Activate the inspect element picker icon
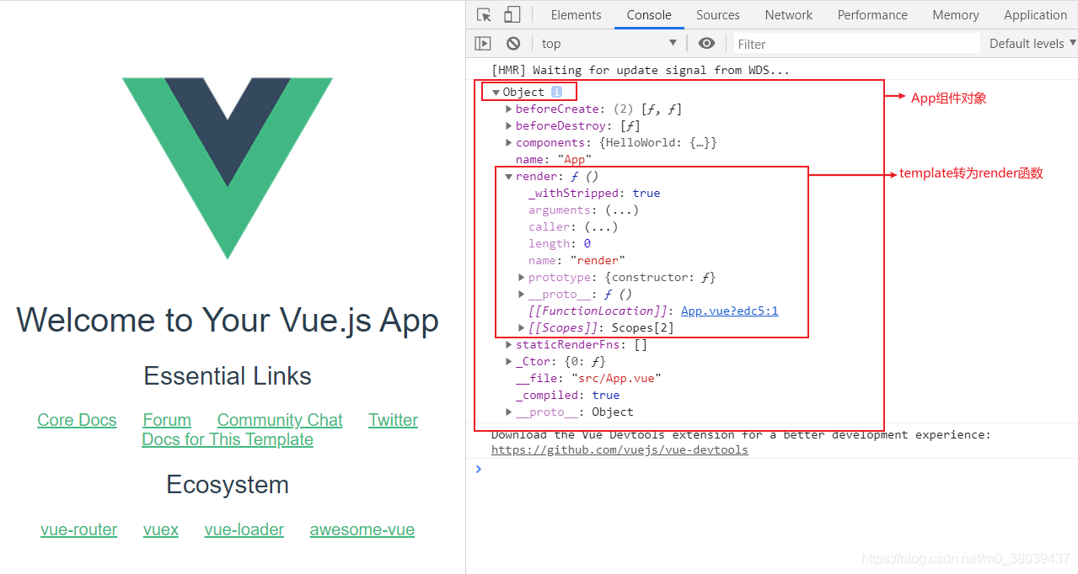 (x=484, y=14)
